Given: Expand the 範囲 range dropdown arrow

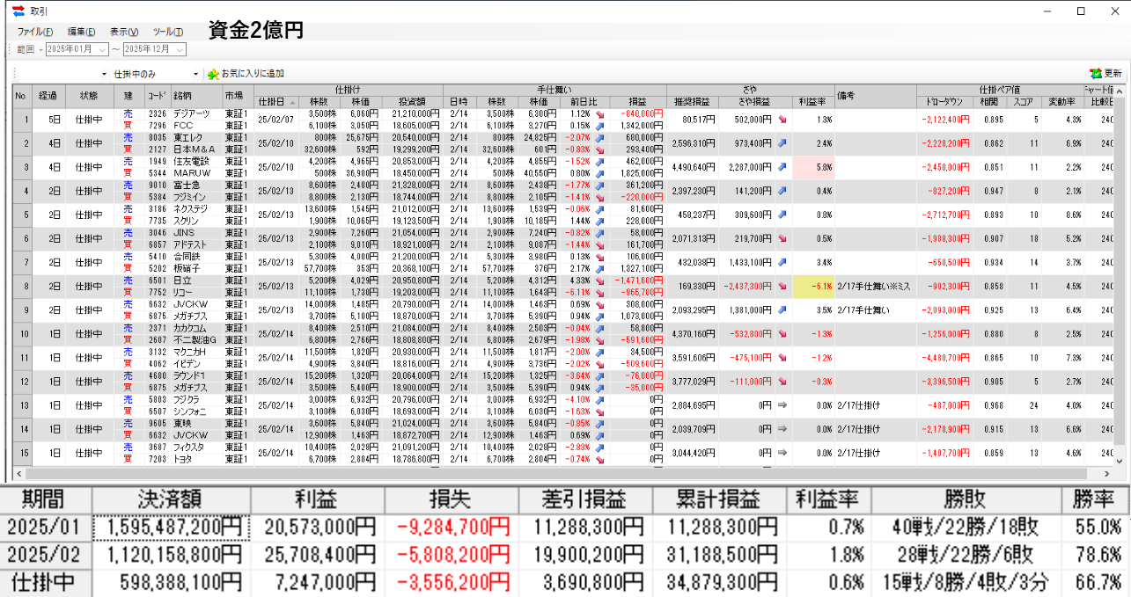Looking at the screenshot, I should (40, 49).
